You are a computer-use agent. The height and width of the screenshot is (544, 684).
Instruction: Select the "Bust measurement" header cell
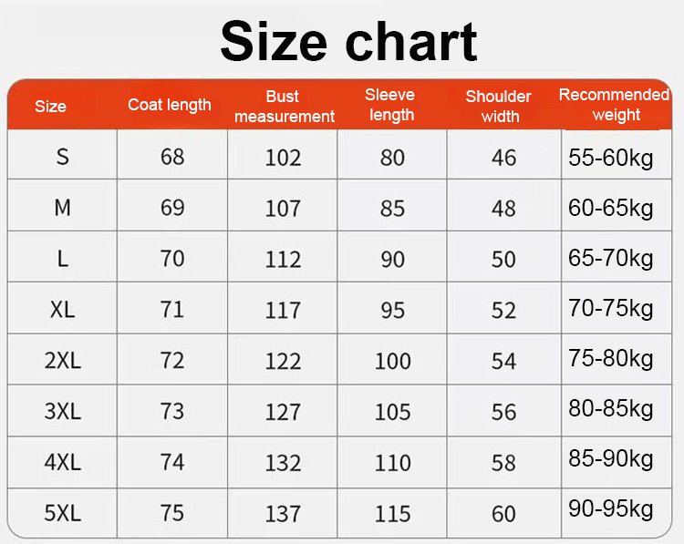[x=285, y=107]
